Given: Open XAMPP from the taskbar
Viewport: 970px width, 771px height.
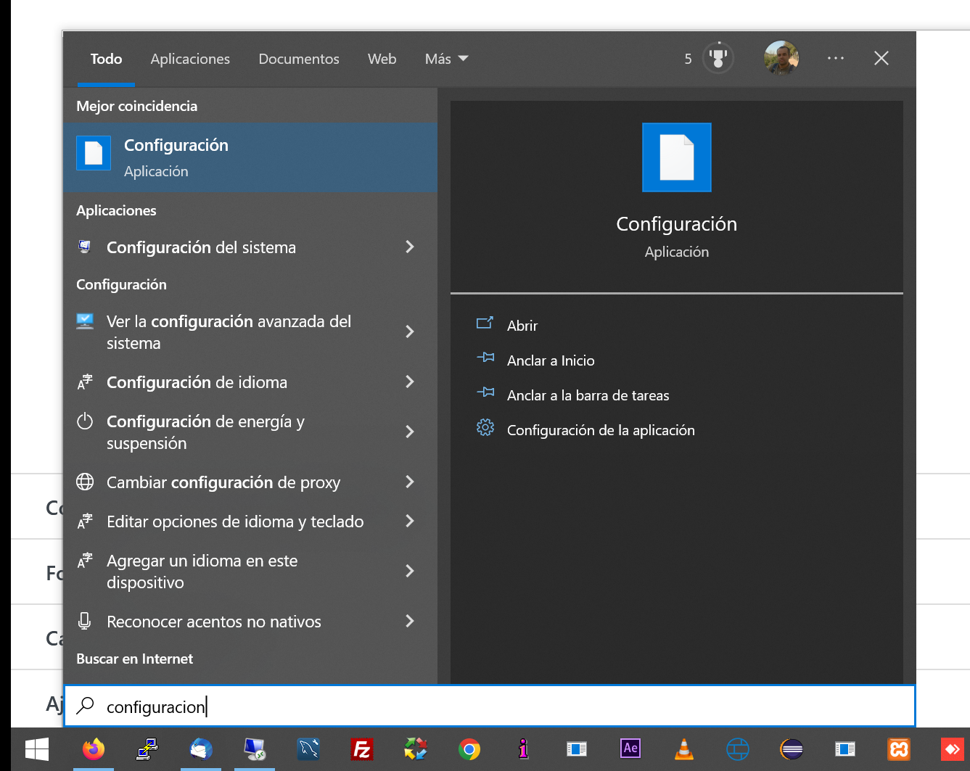Looking at the screenshot, I should (x=899, y=749).
